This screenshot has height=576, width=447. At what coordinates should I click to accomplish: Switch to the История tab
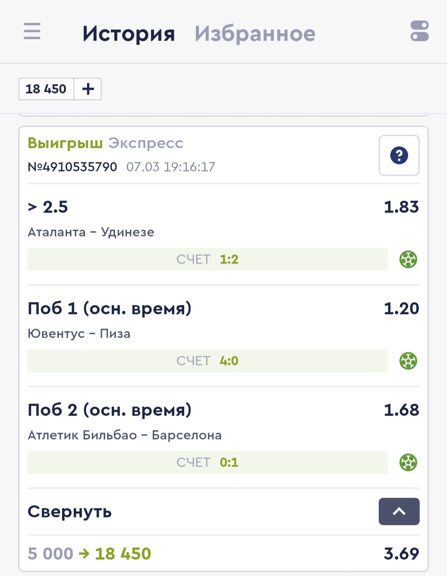click(x=129, y=34)
